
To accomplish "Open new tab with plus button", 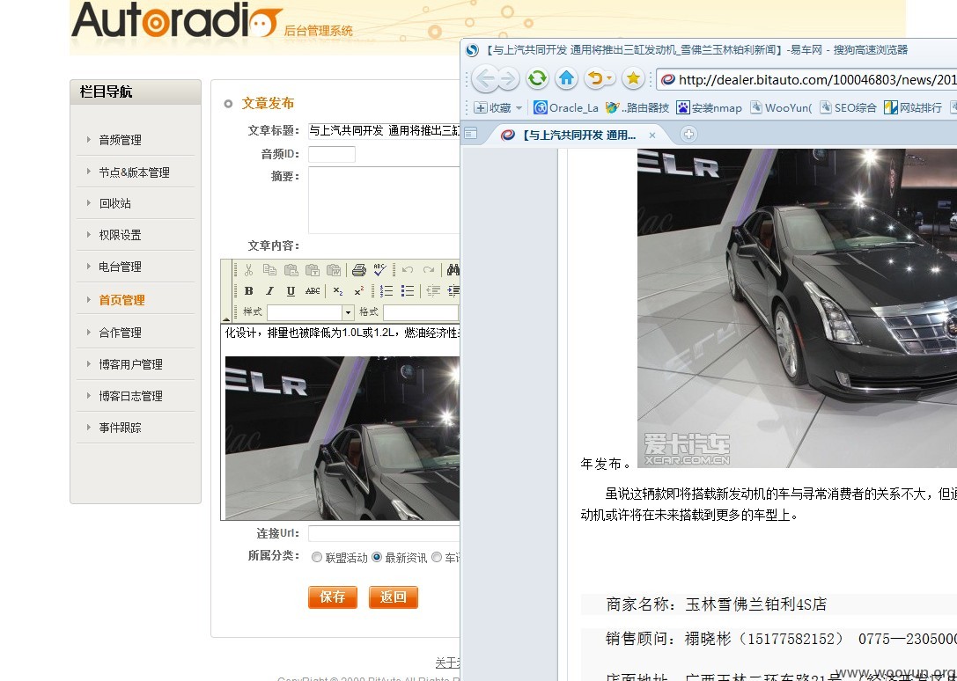I will (688, 135).
